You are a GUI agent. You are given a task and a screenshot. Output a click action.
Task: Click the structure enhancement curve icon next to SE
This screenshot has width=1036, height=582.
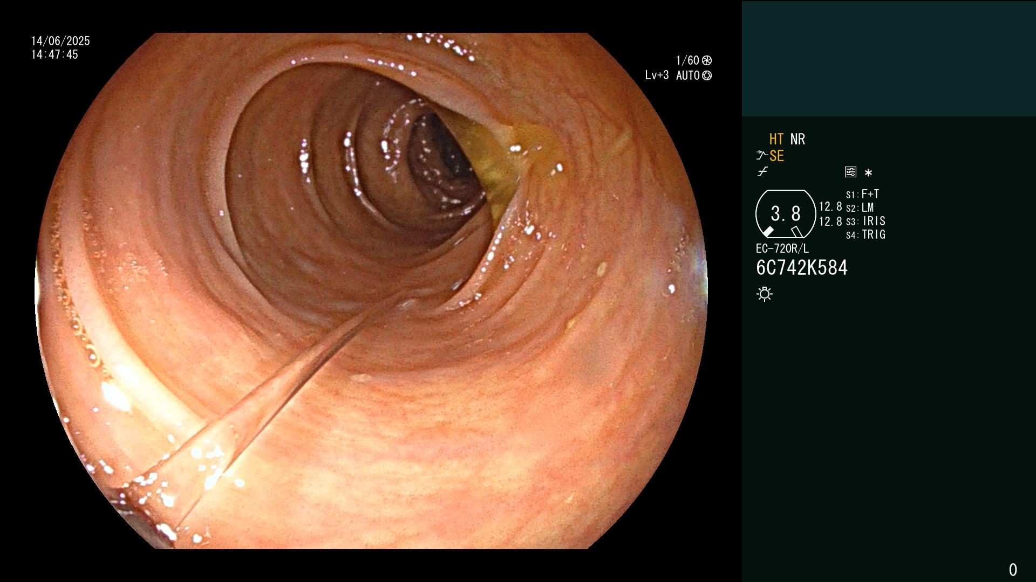point(762,156)
